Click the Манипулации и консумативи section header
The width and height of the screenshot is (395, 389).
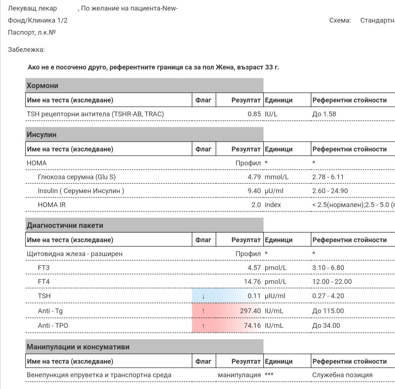[78, 347]
